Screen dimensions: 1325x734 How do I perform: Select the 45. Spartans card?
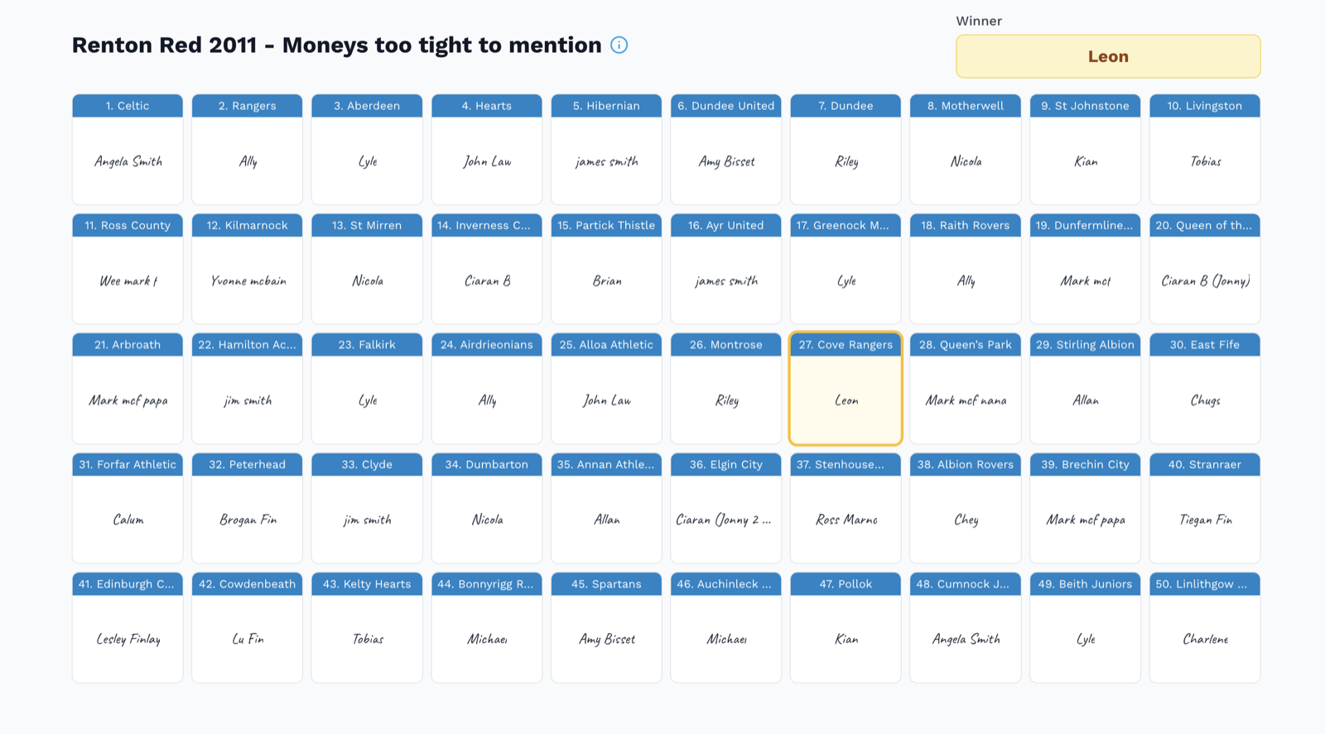click(x=606, y=627)
